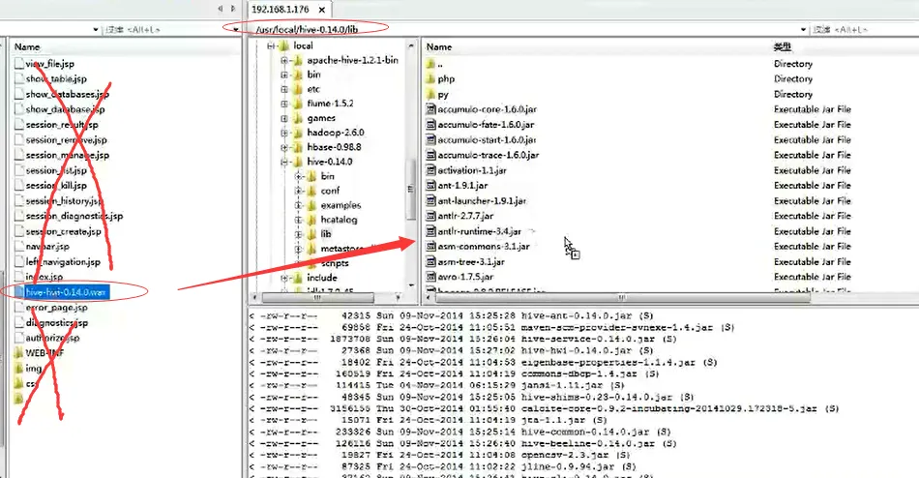This screenshot has height=478, width=919.
Task: Click the view_file.jsp file icon
Action: [18, 63]
